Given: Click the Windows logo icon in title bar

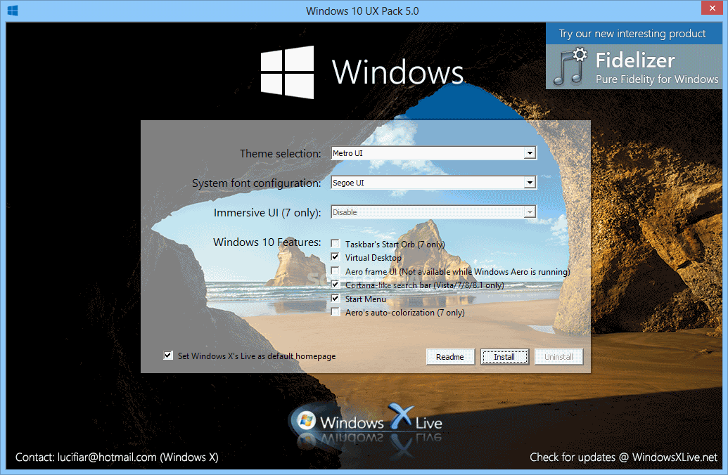Looking at the screenshot, I should pos(13,11).
